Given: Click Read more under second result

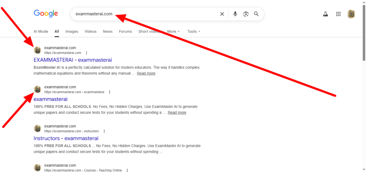Looking at the screenshot, I should tap(177, 113).
